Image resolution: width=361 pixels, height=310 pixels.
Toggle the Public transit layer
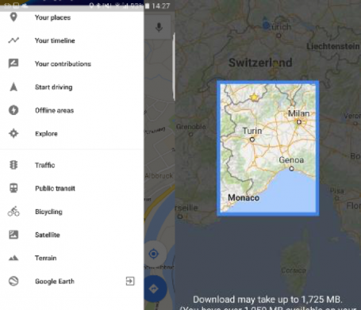pos(71,188)
